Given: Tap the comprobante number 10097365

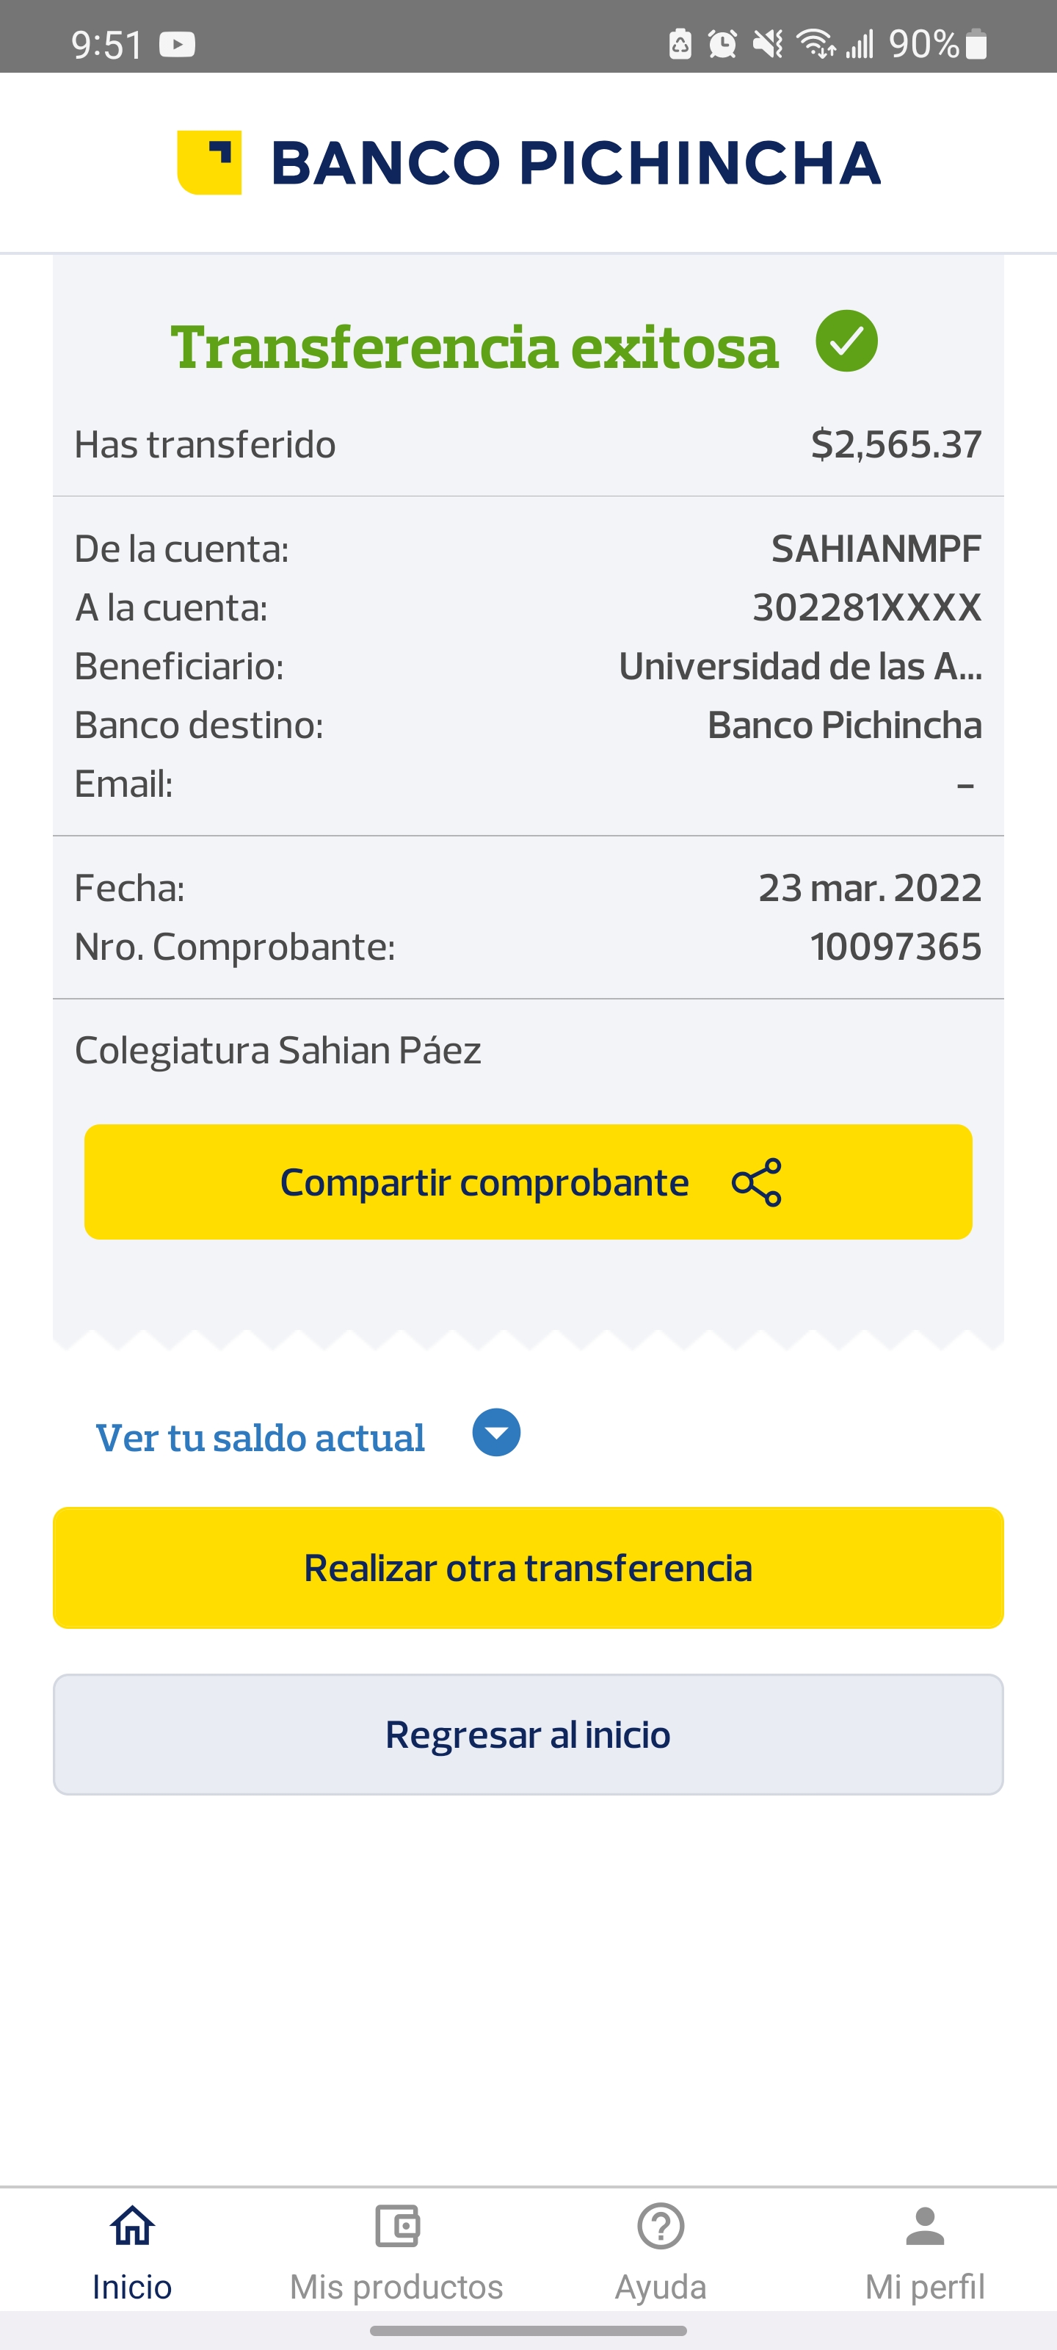Looking at the screenshot, I should click(896, 947).
